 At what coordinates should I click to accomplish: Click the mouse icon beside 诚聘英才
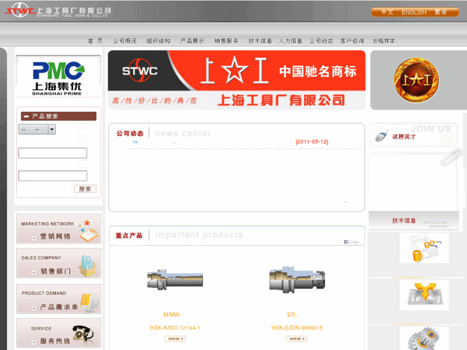pyautogui.click(x=382, y=136)
